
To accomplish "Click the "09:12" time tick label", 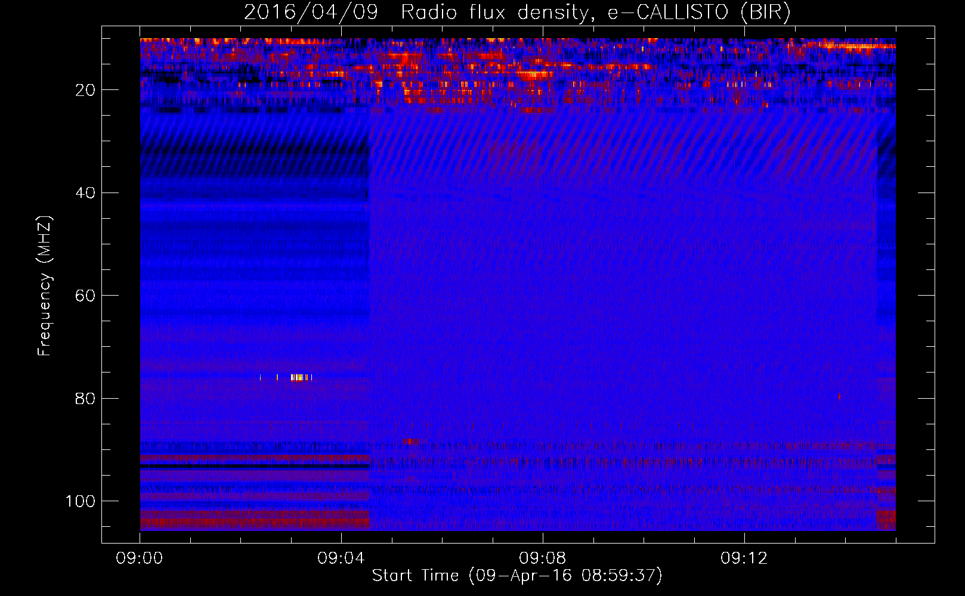I will (744, 558).
